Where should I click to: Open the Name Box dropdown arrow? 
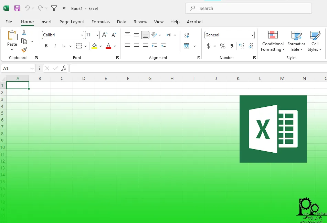pos(32,69)
